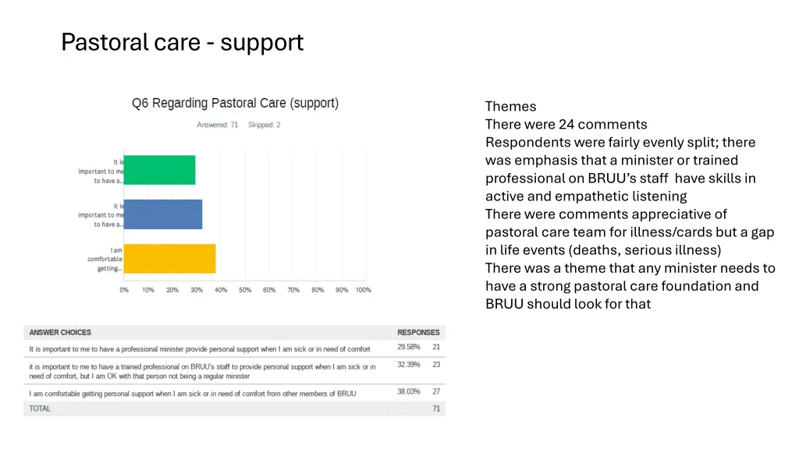Click the blue bar in the chart
Screen dimensions: 799x449
click(x=163, y=214)
